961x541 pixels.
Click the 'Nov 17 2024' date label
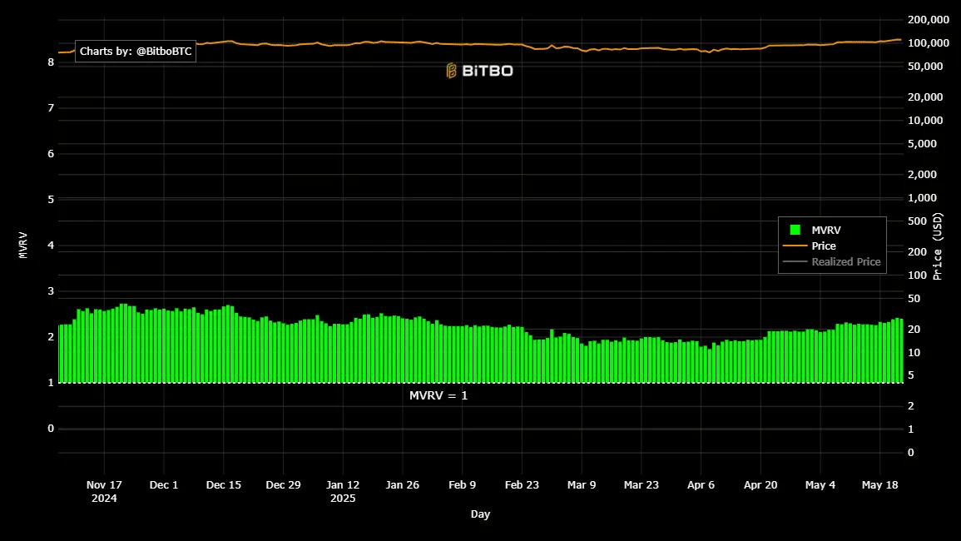coord(104,491)
